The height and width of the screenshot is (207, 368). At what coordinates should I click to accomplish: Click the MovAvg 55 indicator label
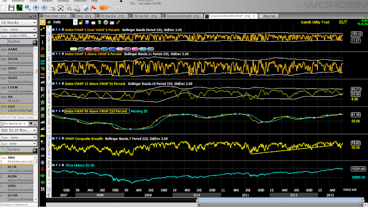(139, 111)
